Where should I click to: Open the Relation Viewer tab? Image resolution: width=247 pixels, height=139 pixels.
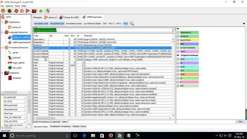pos(79,126)
